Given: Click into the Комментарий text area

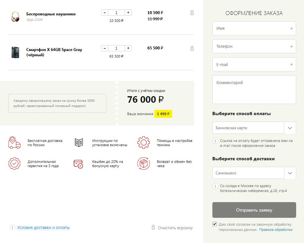Looking at the screenshot, I should [x=254, y=90].
